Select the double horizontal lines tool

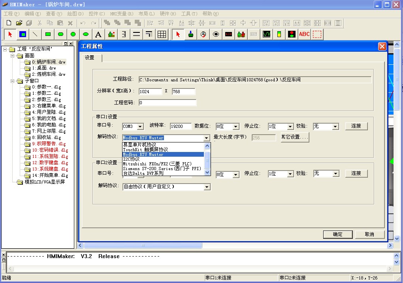pos(136,34)
